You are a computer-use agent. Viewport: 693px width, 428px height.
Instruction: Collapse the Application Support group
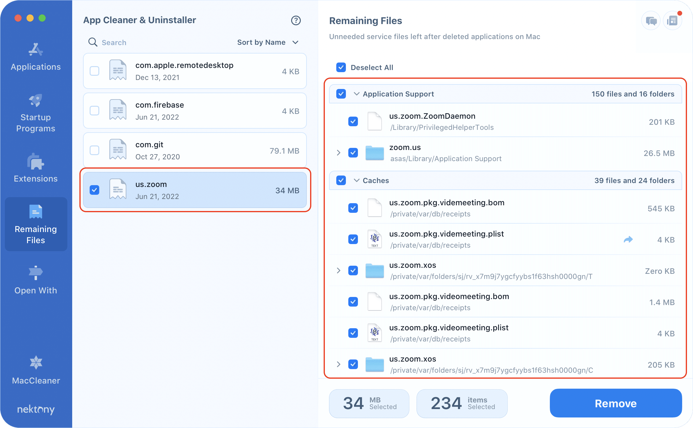tap(356, 94)
